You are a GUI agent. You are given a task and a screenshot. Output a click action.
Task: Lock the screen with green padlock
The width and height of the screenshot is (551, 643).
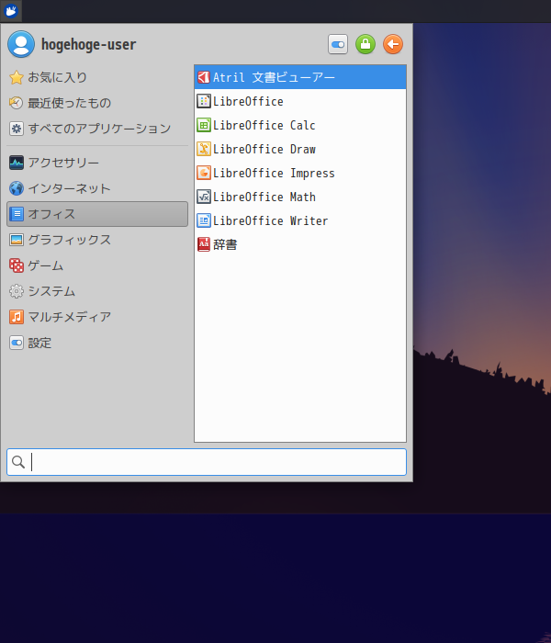(365, 44)
